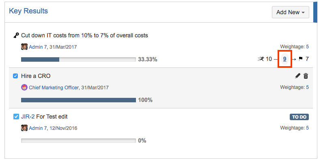321x162 pixels.
Task: Click Admin 7 avatar under JIR-2 entry
Action: pyautogui.click(x=24, y=128)
